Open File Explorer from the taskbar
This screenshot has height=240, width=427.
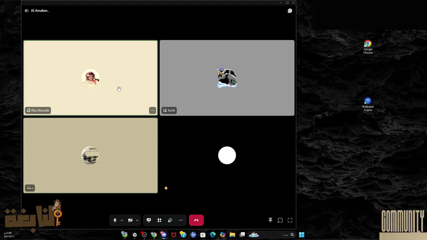(x=232, y=235)
